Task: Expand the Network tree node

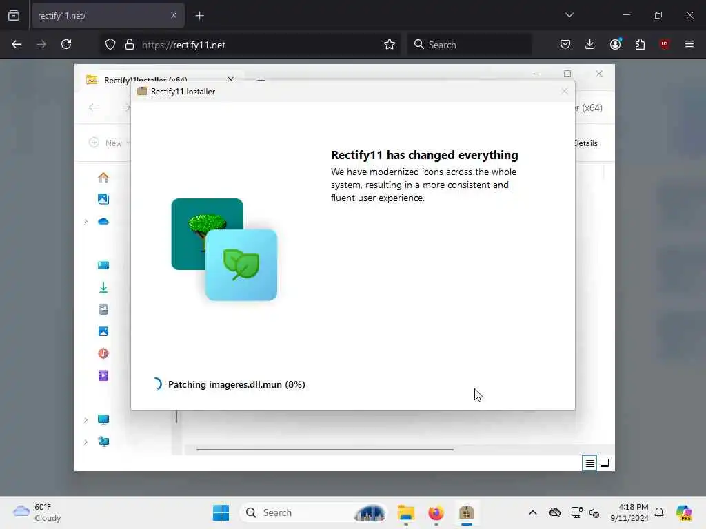Action: pos(85,442)
